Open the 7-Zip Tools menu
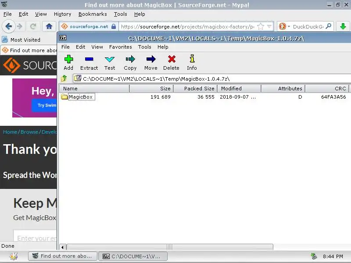Screen dimensions: 351x263 pyautogui.click(x=145, y=47)
